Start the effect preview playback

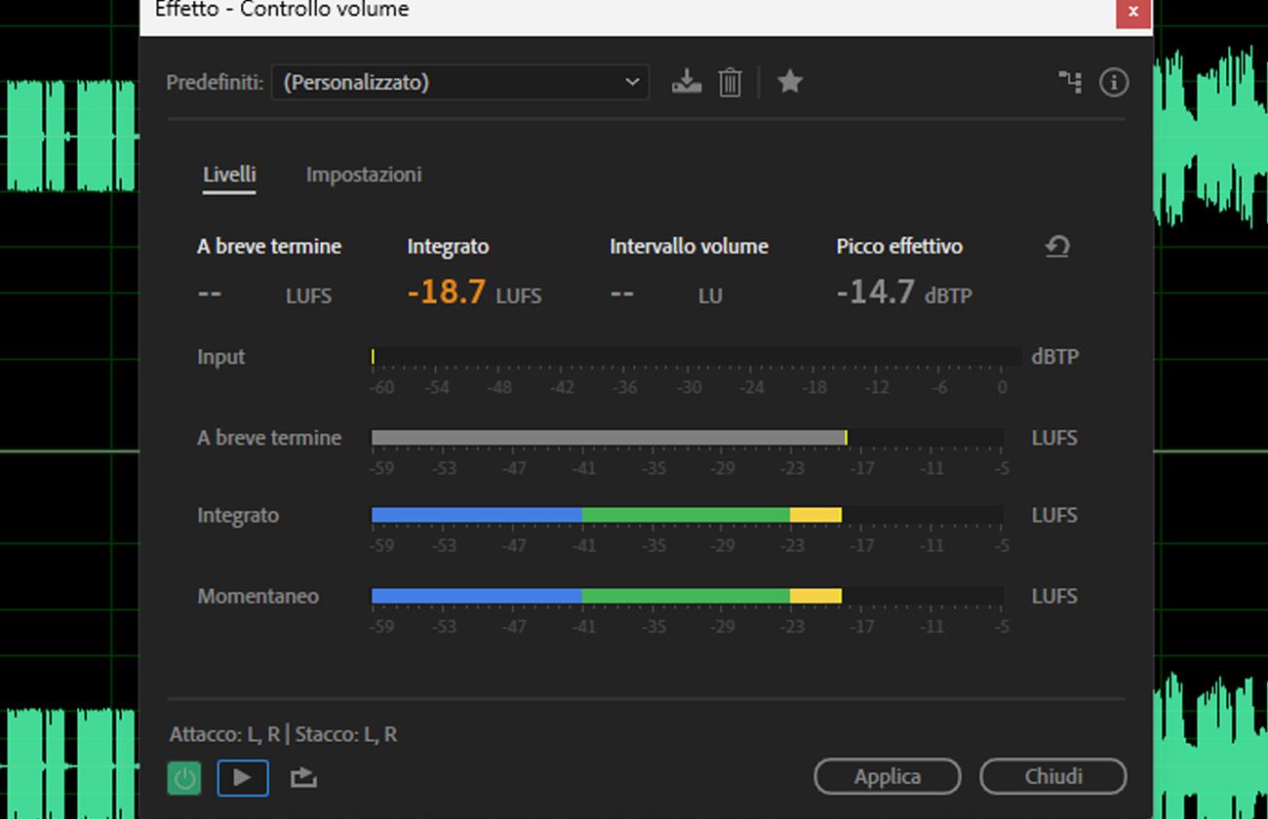click(242, 777)
